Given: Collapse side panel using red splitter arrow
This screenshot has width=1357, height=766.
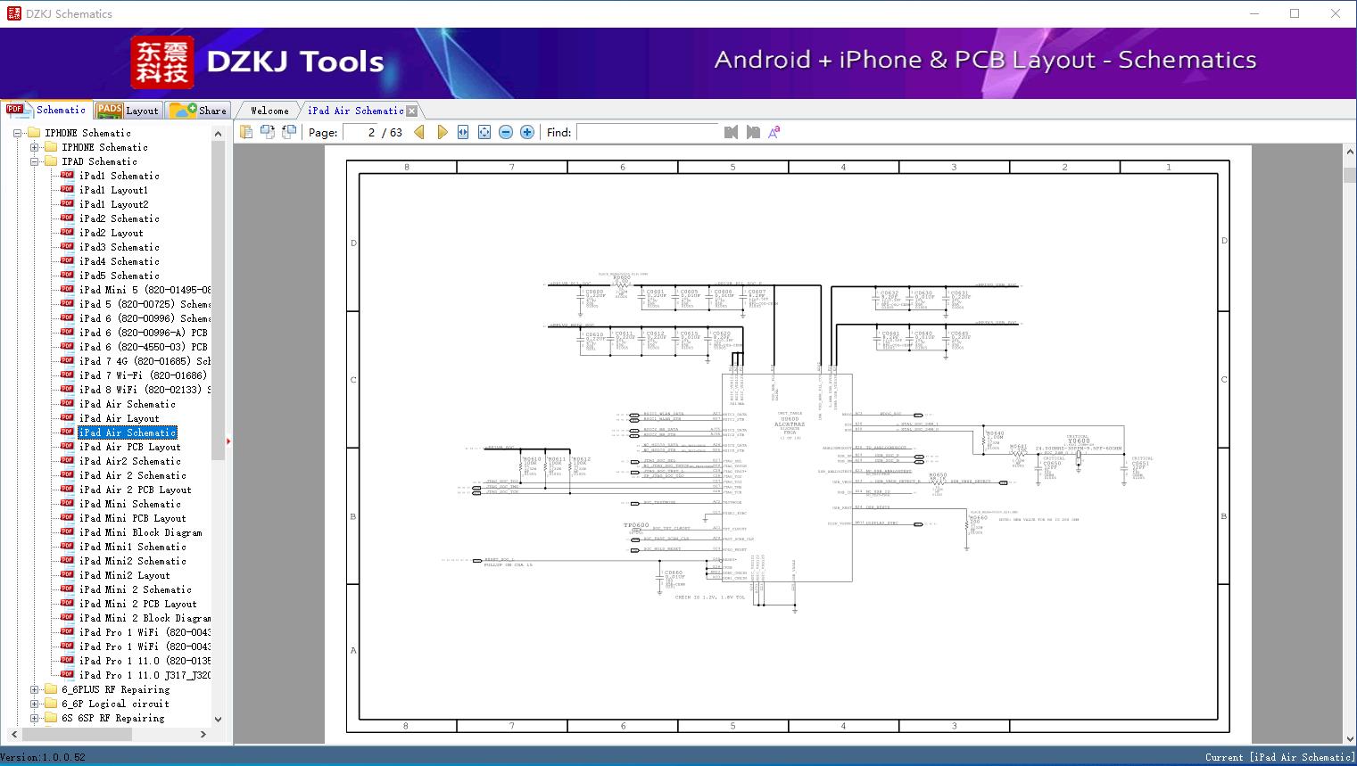Looking at the screenshot, I should pyautogui.click(x=228, y=441).
